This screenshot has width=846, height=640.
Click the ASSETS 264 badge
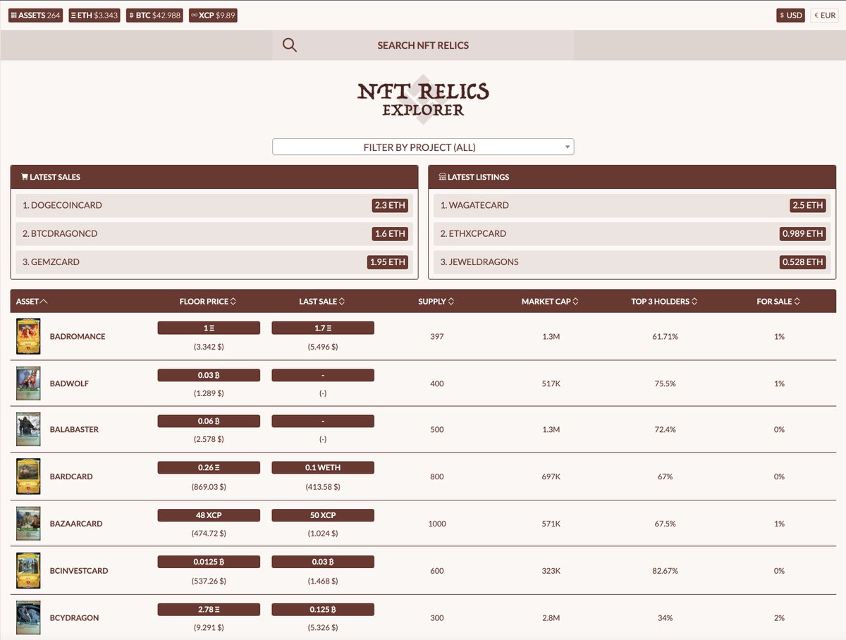[x=36, y=15]
